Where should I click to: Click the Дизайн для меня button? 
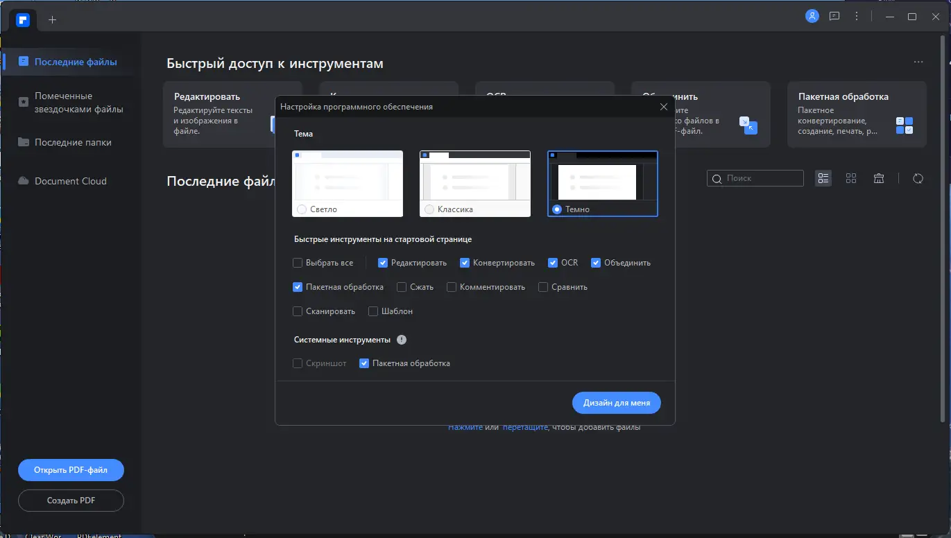pyautogui.click(x=617, y=403)
